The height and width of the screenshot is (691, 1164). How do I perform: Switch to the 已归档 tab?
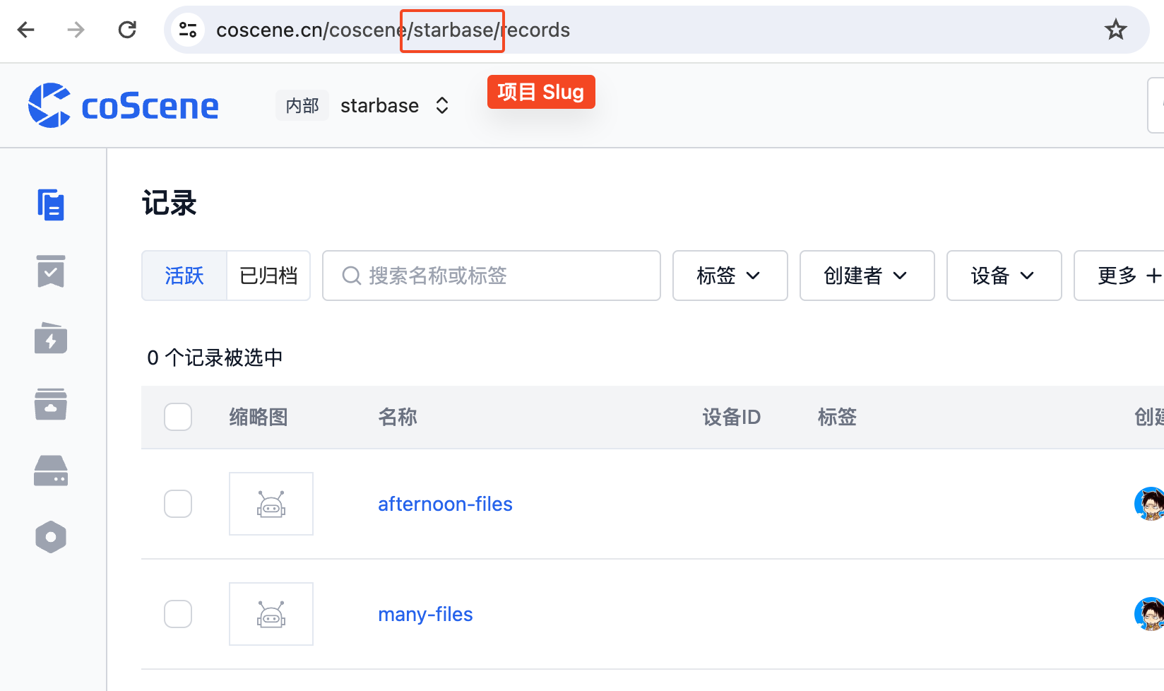coord(268,276)
